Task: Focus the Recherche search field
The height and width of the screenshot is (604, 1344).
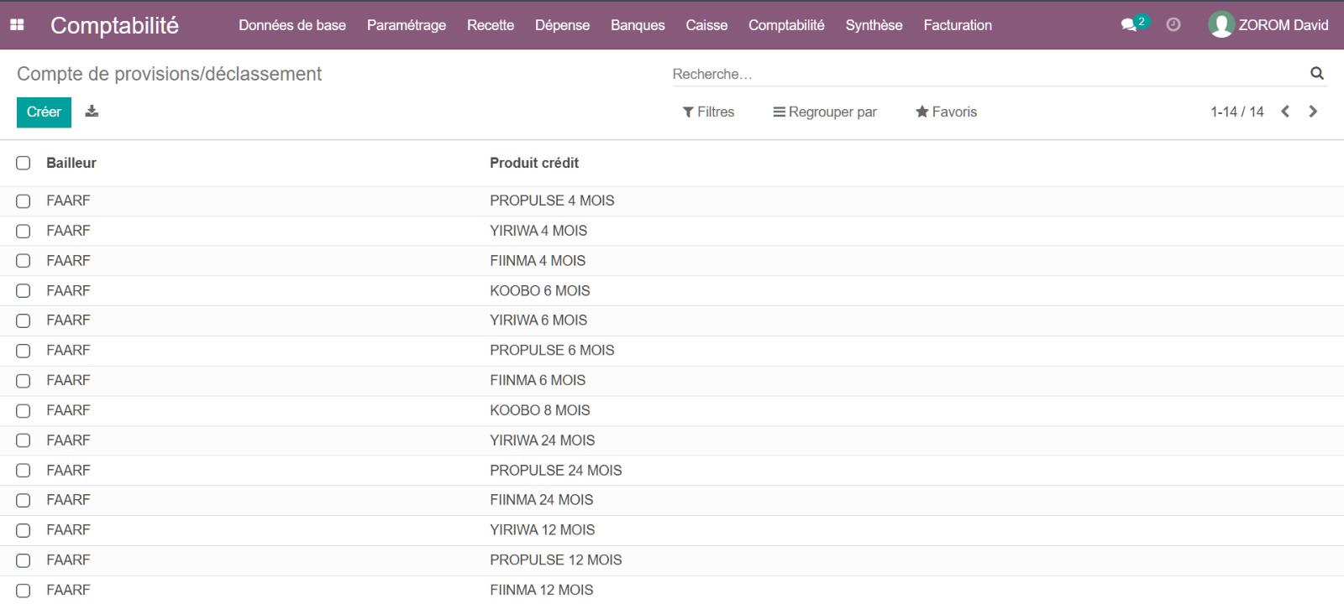Action: [x=983, y=74]
